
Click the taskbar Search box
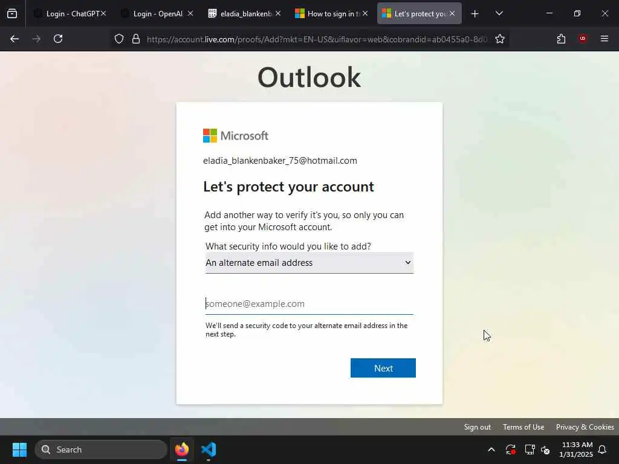[x=101, y=449]
